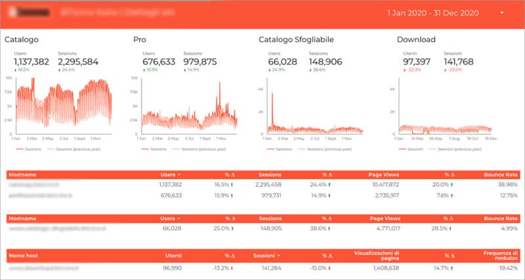This screenshot has height=280, width=525.
Task: Click the 979,731 sessions table cell
Action: (x=271, y=195)
